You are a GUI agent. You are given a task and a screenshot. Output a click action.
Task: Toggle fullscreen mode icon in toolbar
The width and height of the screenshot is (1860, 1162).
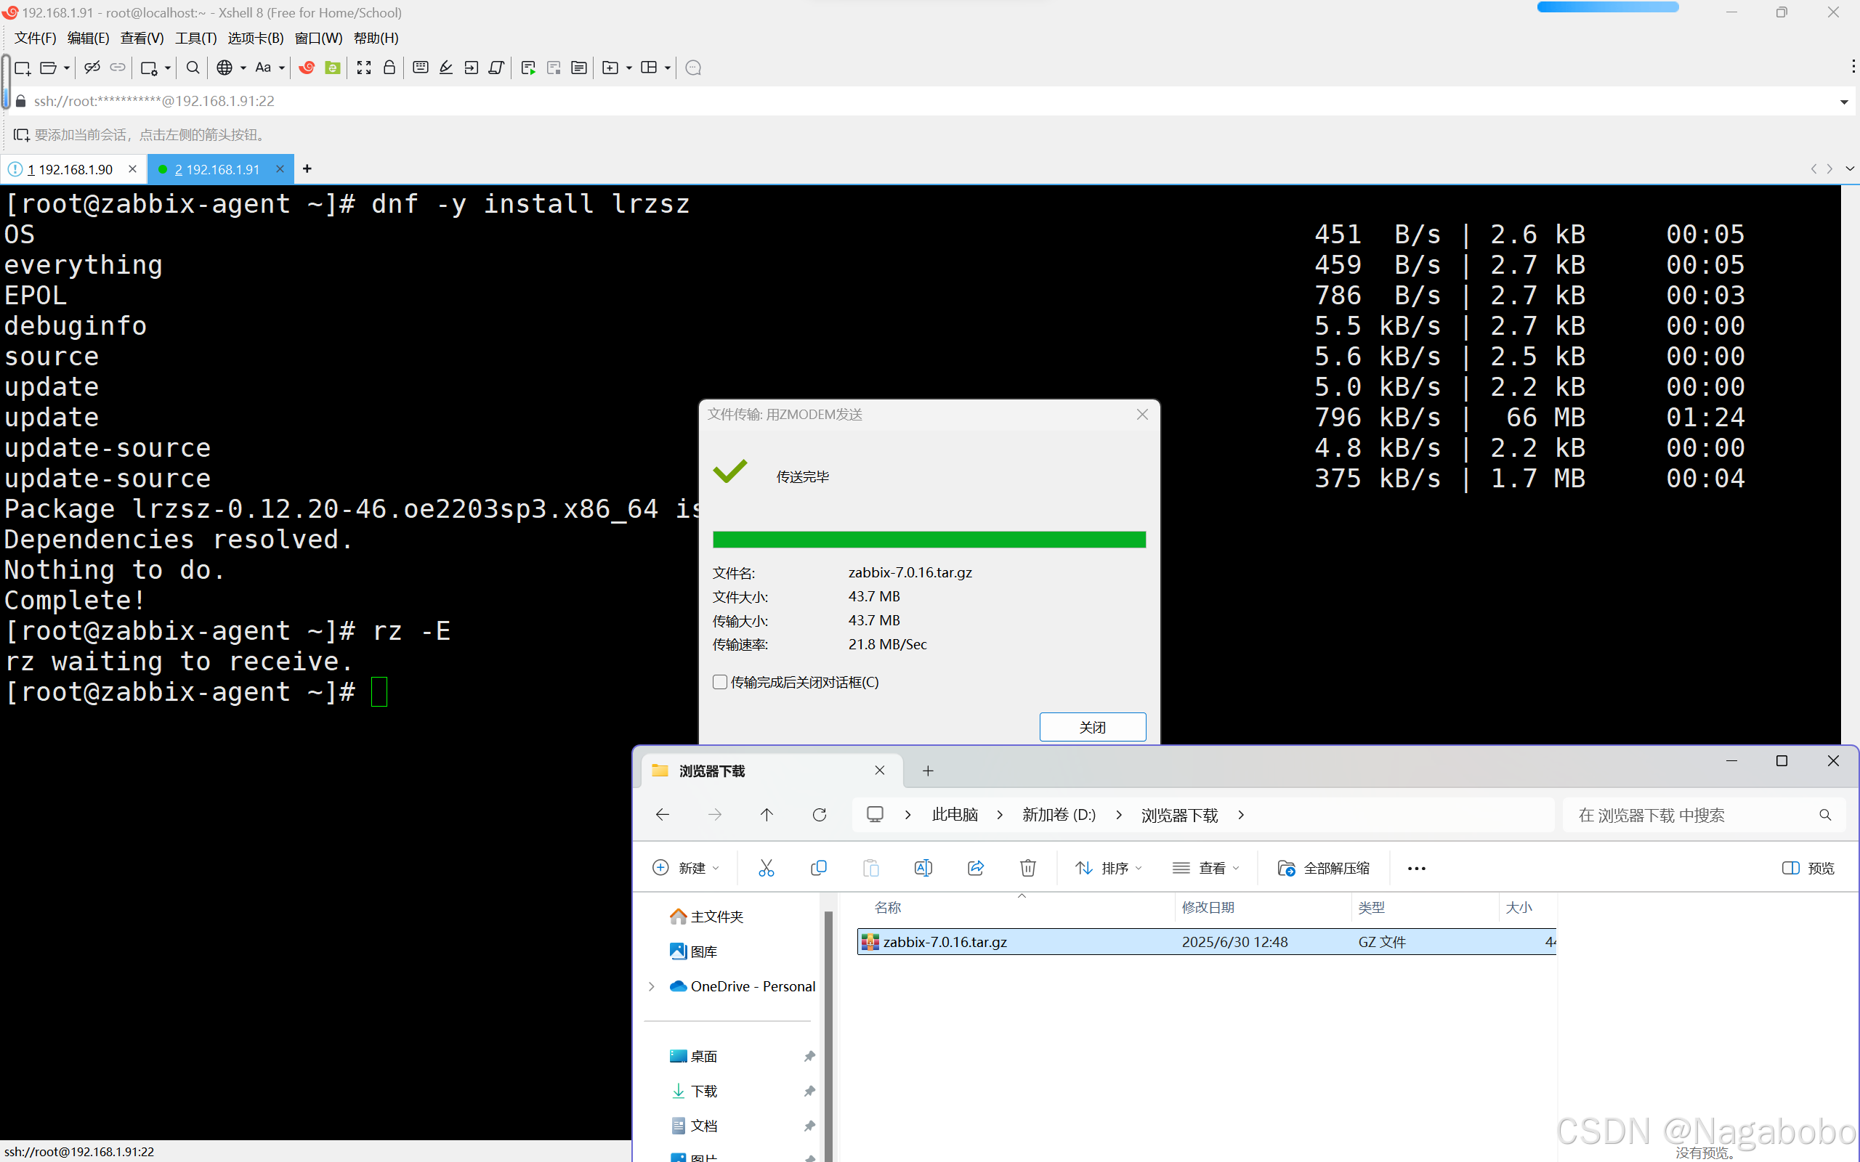click(363, 68)
